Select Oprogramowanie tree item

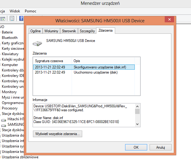(x=13, y=103)
